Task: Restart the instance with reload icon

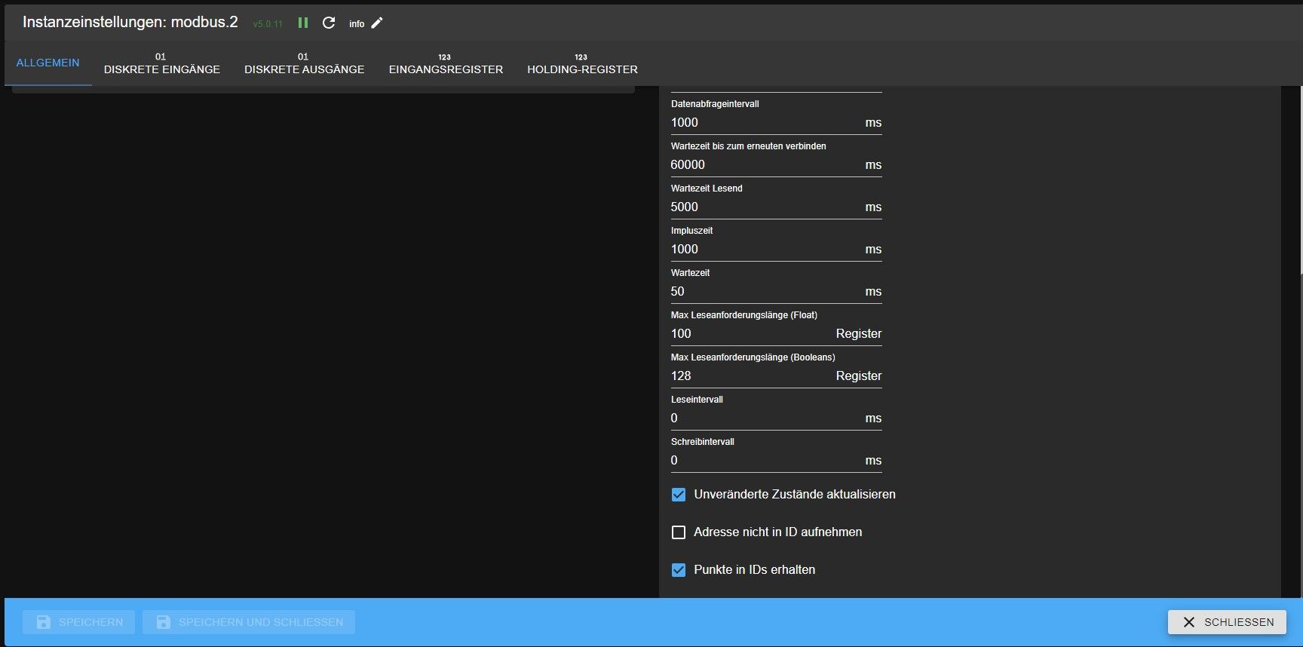Action: point(329,23)
